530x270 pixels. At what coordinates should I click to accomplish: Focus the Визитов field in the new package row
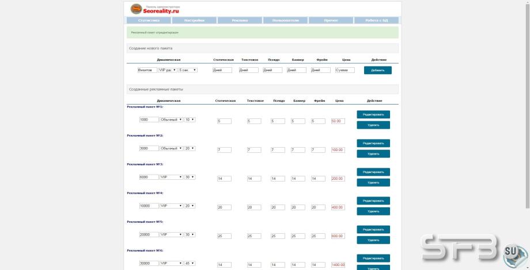point(147,70)
